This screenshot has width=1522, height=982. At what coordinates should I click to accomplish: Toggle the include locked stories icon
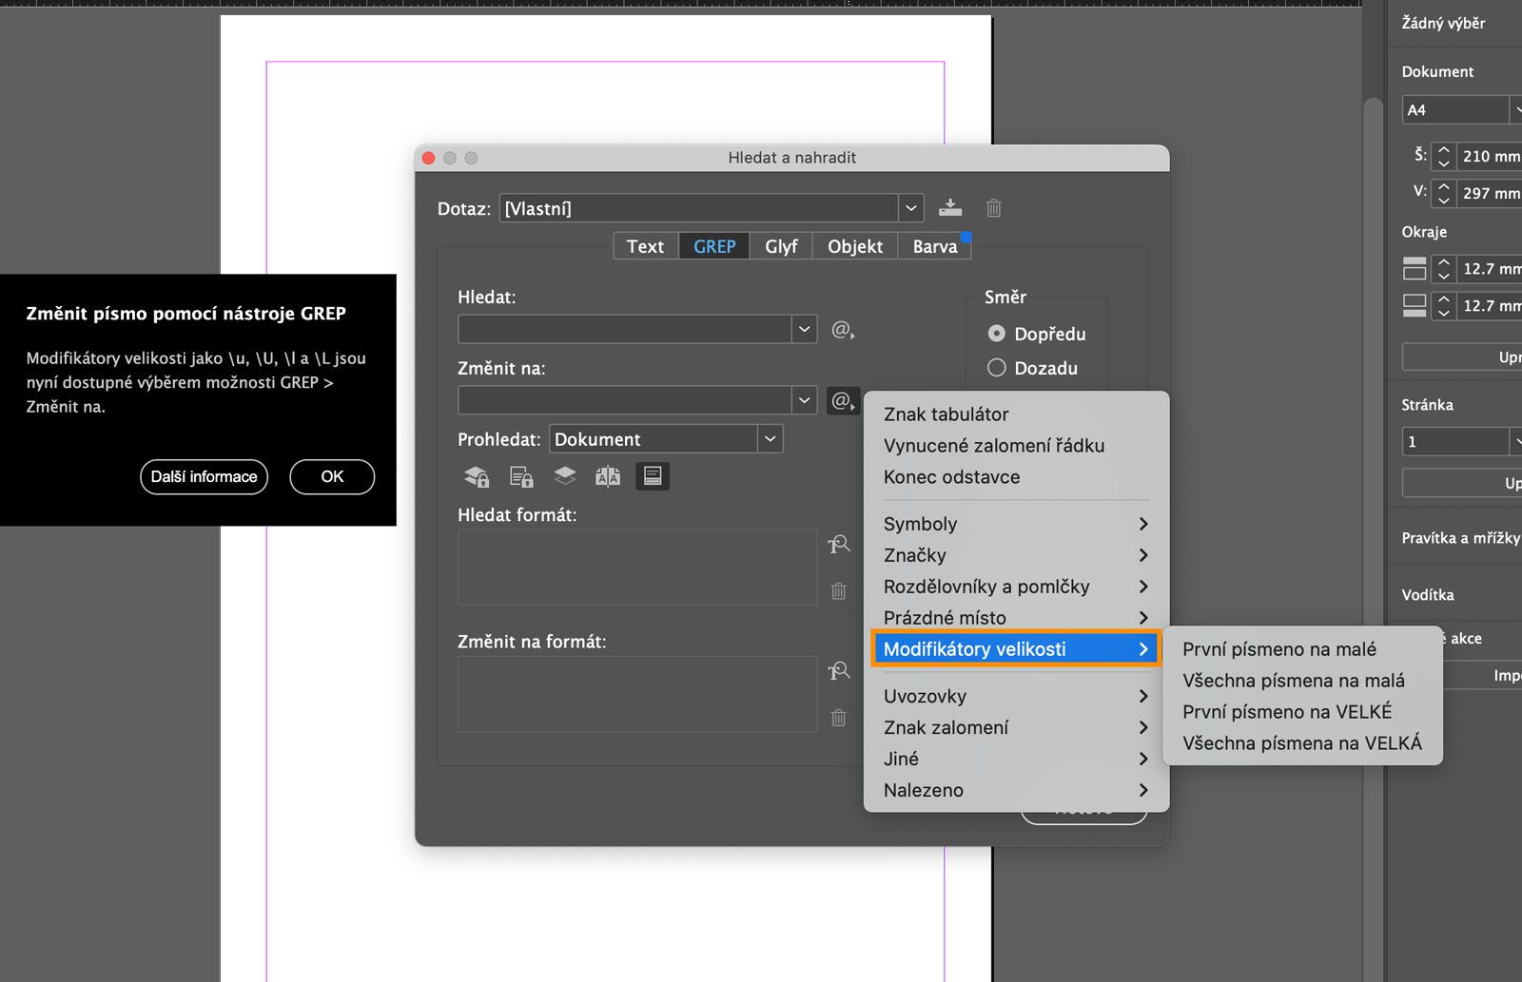pos(521,476)
